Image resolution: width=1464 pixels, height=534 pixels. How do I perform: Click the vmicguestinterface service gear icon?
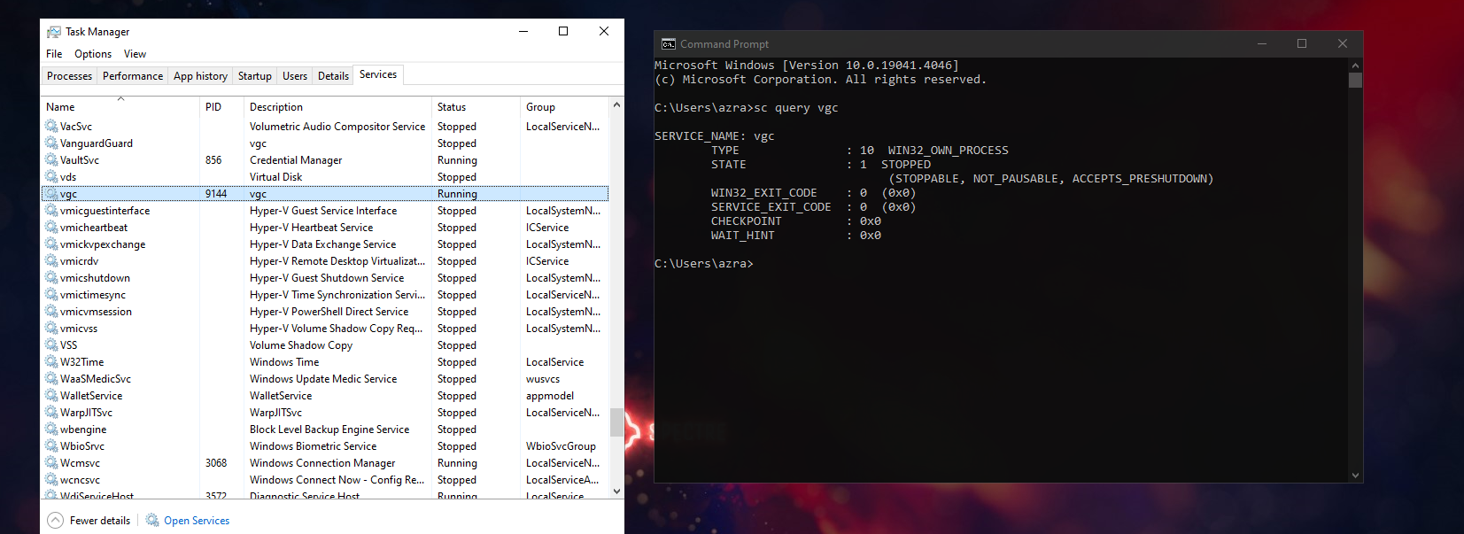coord(51,211)
